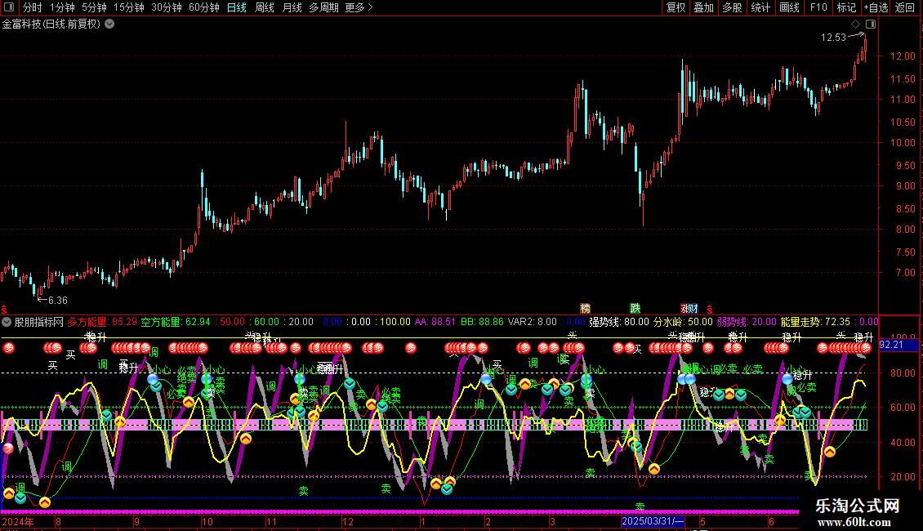Select the 15分钟 period tab
923x531 pixels.
pos(129,7)
